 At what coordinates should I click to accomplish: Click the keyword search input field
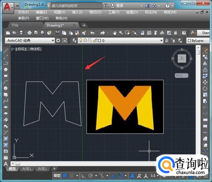click(76, 6)
